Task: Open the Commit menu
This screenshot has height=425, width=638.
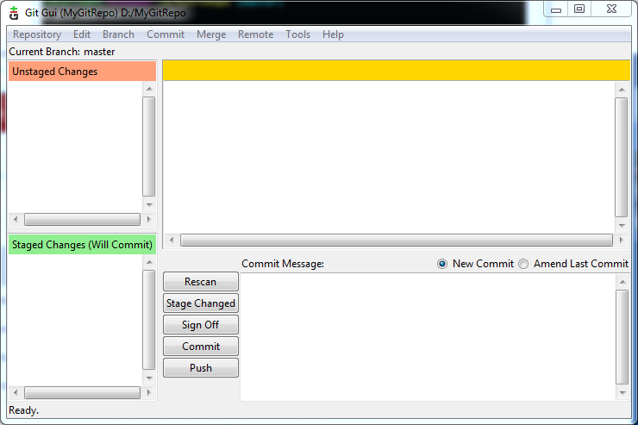Action: tap(166, 34)
